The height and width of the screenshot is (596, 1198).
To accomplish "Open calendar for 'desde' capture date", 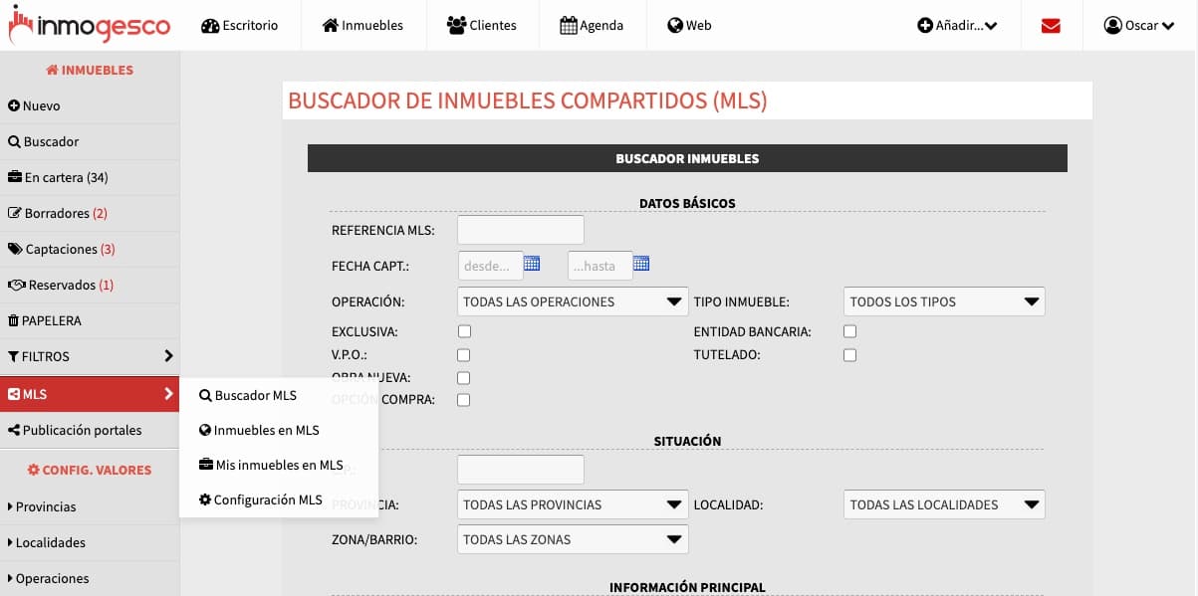I will 532,264.
